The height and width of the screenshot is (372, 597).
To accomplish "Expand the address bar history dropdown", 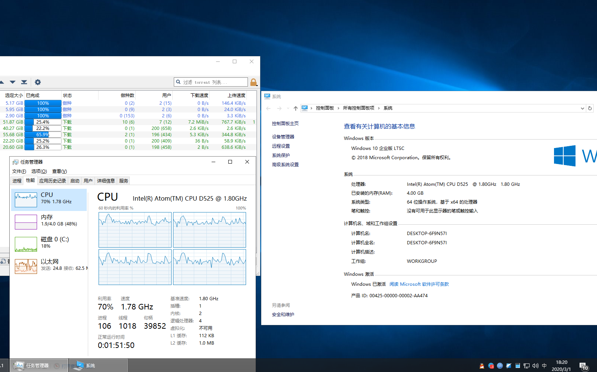I will 582,108.
